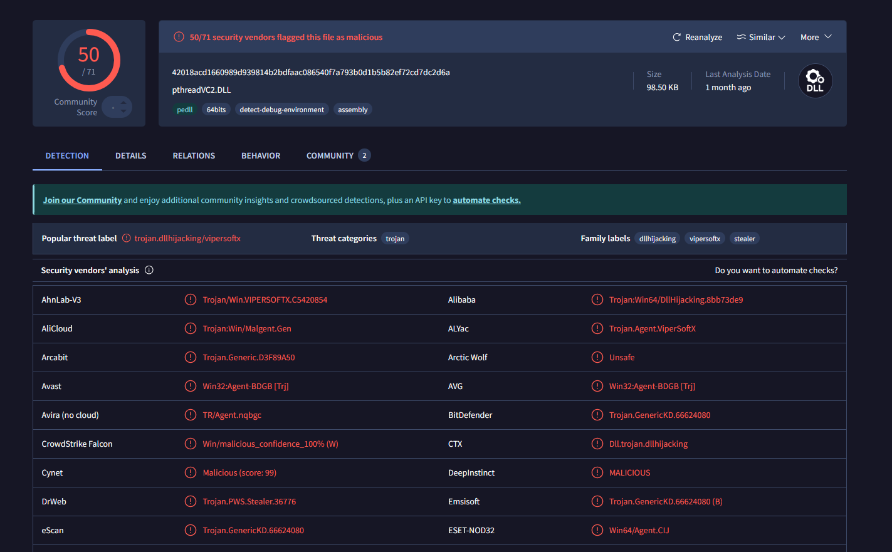Viewport: 892px width, 552px height.
Task: Click the Reanalyze button
Action: [697, 38]
